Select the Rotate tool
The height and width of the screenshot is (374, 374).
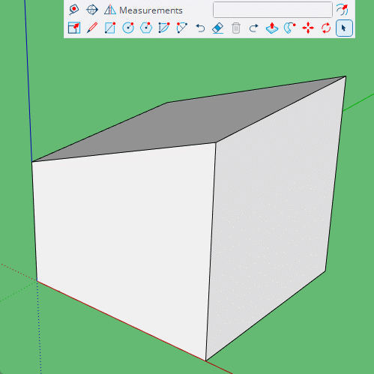[x=326, y=28]
